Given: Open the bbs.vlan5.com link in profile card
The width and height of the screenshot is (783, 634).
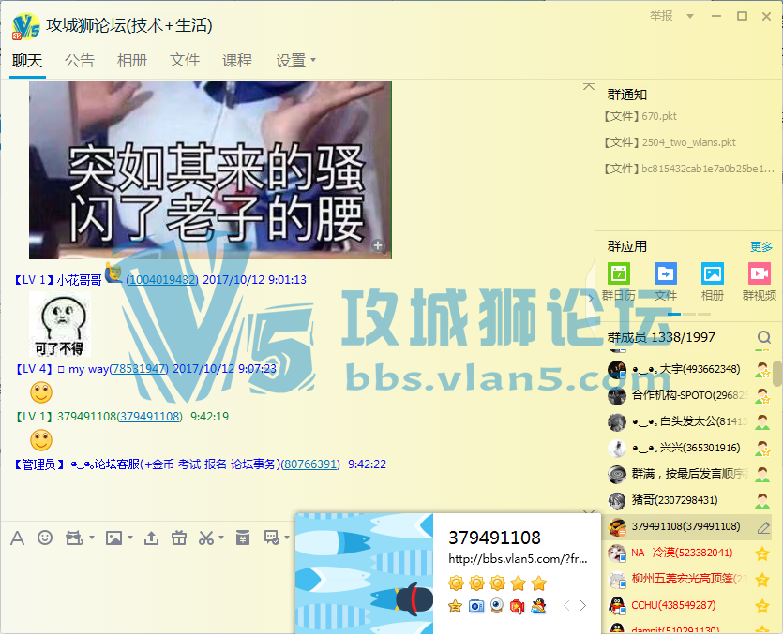Looking at the screenshot, I should pos(518,559).
